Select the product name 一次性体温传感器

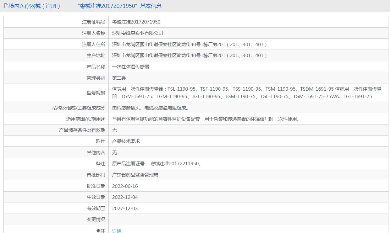131,67
